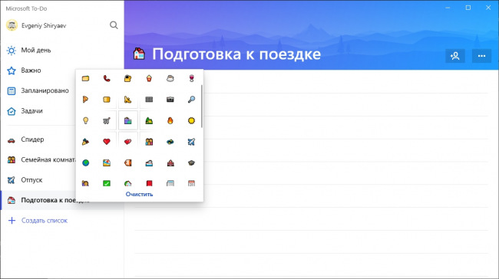Select the green check mark emoji
Screen dimensions: 499x279
tap(107, 183)
